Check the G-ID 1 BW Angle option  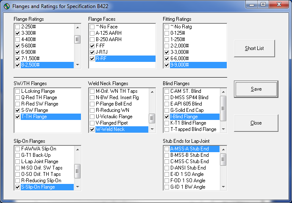[x=167, y=187]
